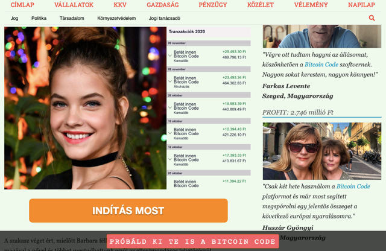This screenshot has width=386, height=251.
Task: Click the Huszár Gyöngyi name
Action: click(288, 228)
